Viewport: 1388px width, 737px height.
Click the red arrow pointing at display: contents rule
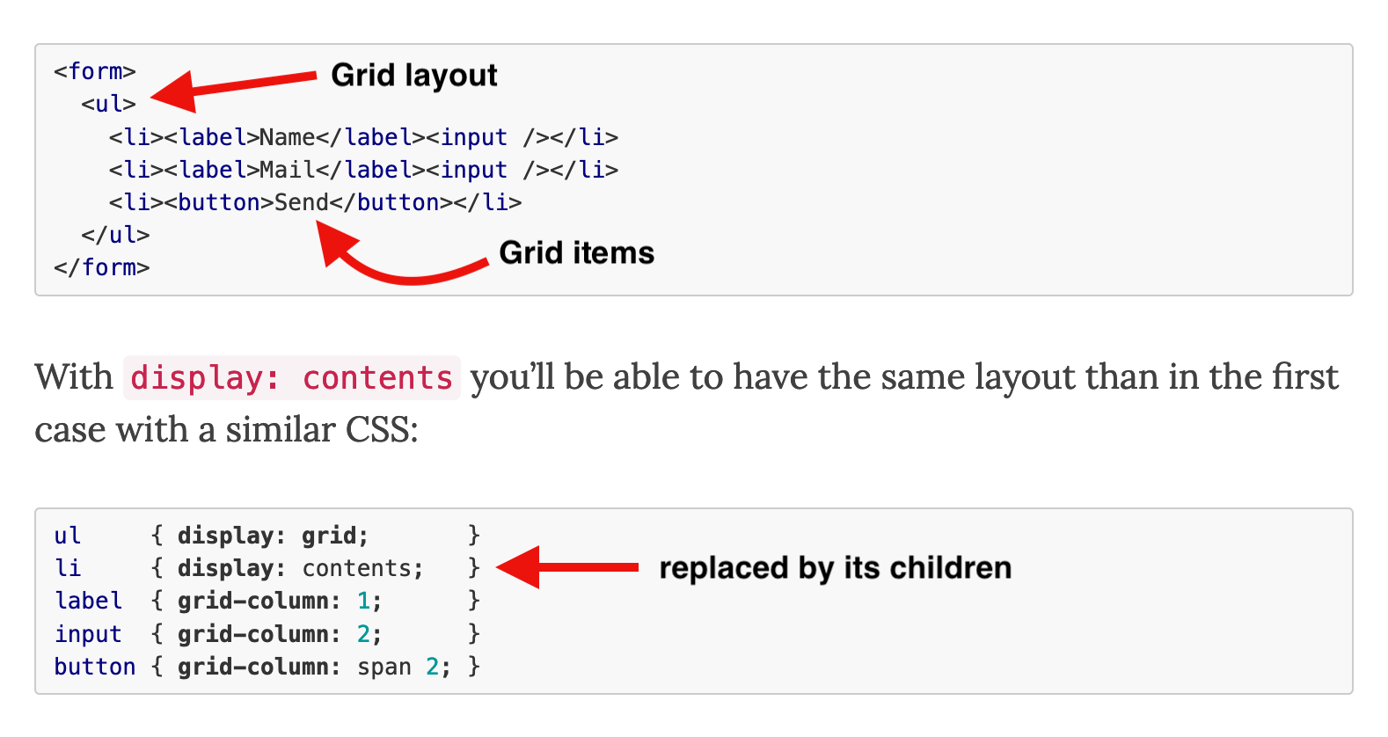coord(567,567)
